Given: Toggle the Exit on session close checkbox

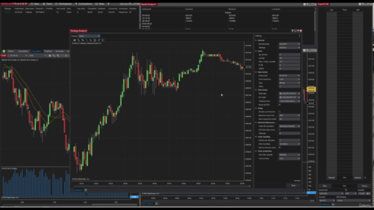Looking at the screenshot, I should (x=280, y=148).
